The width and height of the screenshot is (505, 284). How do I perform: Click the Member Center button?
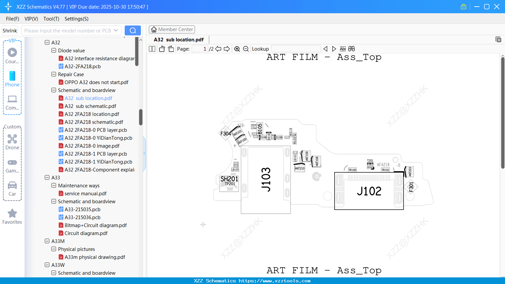click(x=172, y=29)
